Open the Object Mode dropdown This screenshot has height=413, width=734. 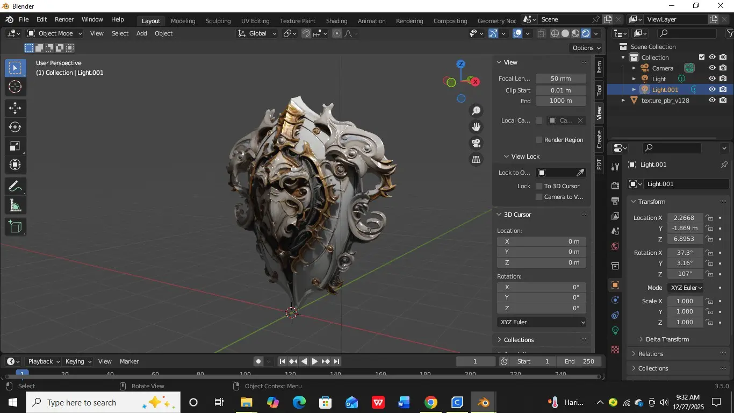55,33
